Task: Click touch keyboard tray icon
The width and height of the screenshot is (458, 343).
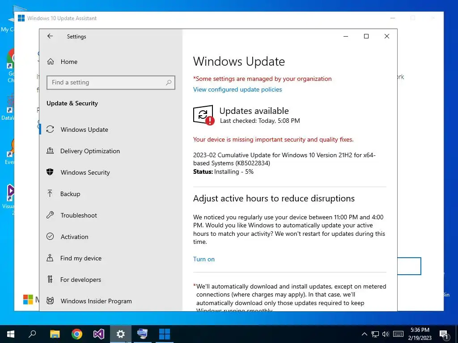Action: click(398, 334)
